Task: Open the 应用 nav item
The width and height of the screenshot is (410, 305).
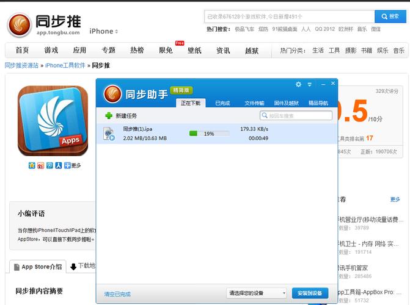Action: 79,50
